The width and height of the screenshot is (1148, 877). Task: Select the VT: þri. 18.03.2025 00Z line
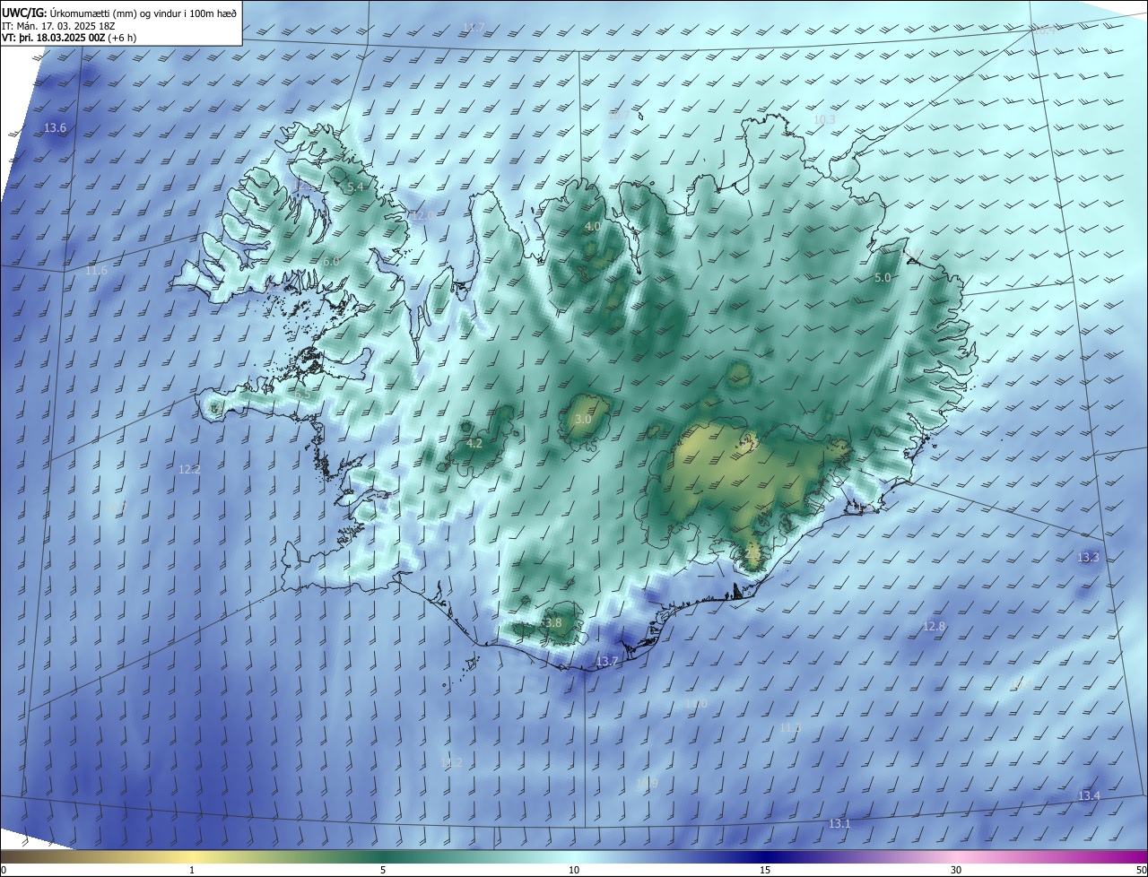pyautogui.click(x=69, y=39)
